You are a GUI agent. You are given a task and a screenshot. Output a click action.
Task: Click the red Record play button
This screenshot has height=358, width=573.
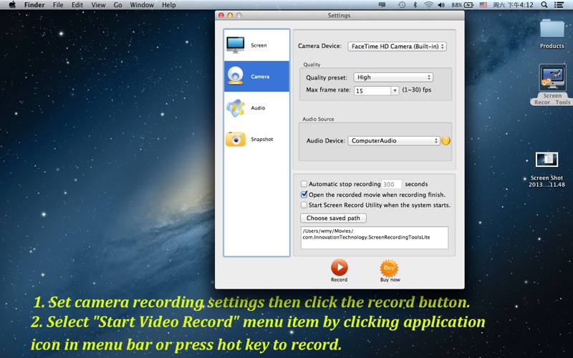[x=339, y=267]
